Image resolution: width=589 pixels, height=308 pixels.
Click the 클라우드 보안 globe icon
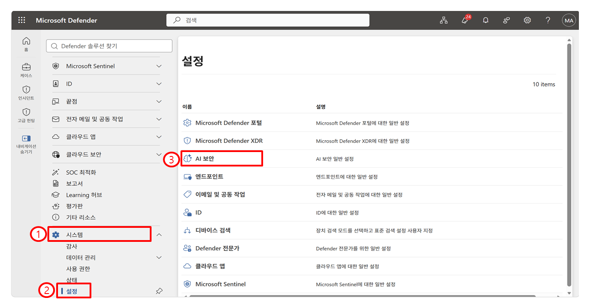pos(56,154)
